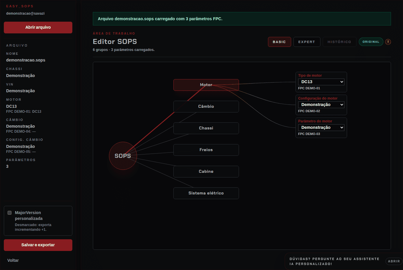Screen dimensions: 403x270
Task: Open the Configuração do motor dropdown
Action: tap(321, 105)
